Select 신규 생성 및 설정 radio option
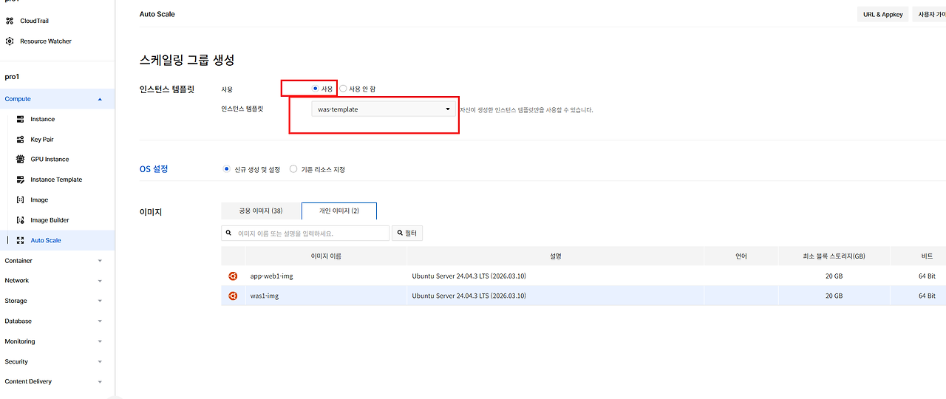946x399 pixels. pos(227,169)
